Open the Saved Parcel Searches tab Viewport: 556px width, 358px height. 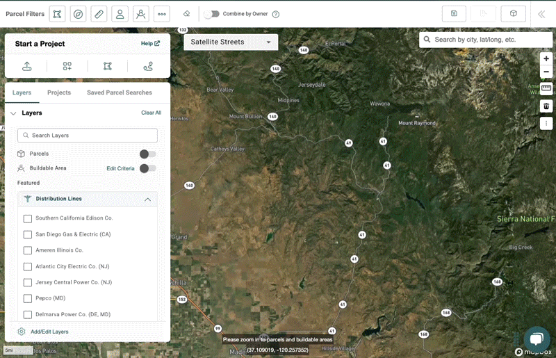[x=119, y=92]
